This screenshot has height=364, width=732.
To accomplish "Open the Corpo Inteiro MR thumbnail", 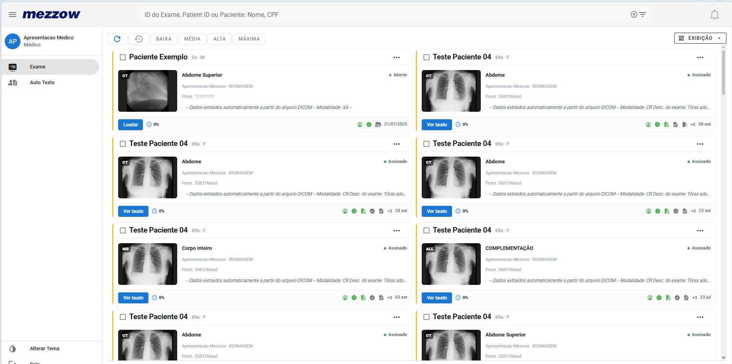I will [148, 264].
